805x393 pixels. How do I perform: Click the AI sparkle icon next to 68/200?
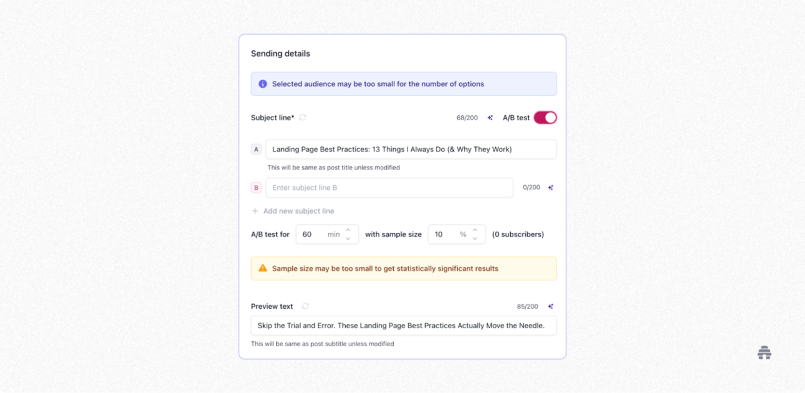(x=490, y=118)
